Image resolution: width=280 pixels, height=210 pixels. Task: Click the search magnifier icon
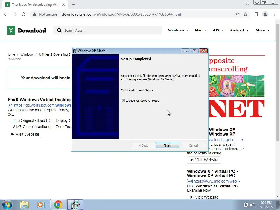tap(59, 30)
